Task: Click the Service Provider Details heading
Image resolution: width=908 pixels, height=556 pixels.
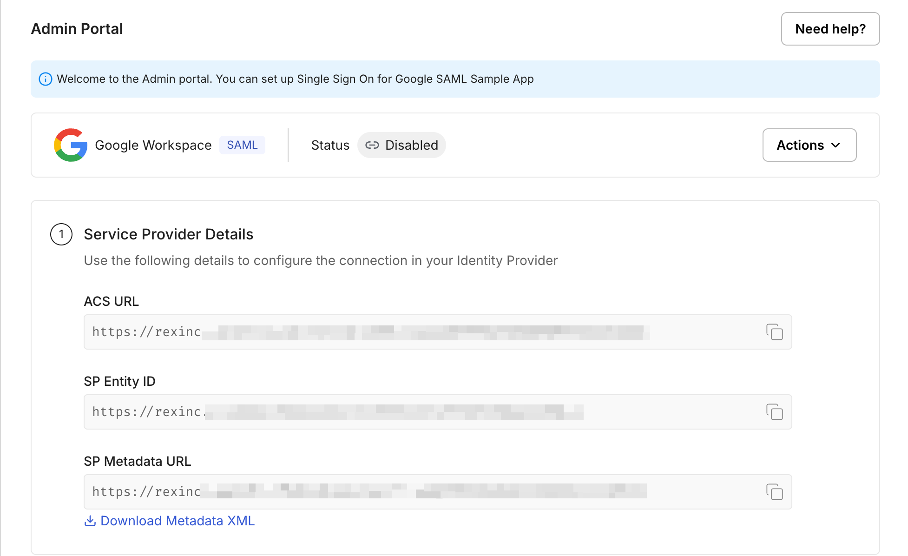Action: click(x=168, y=234)
